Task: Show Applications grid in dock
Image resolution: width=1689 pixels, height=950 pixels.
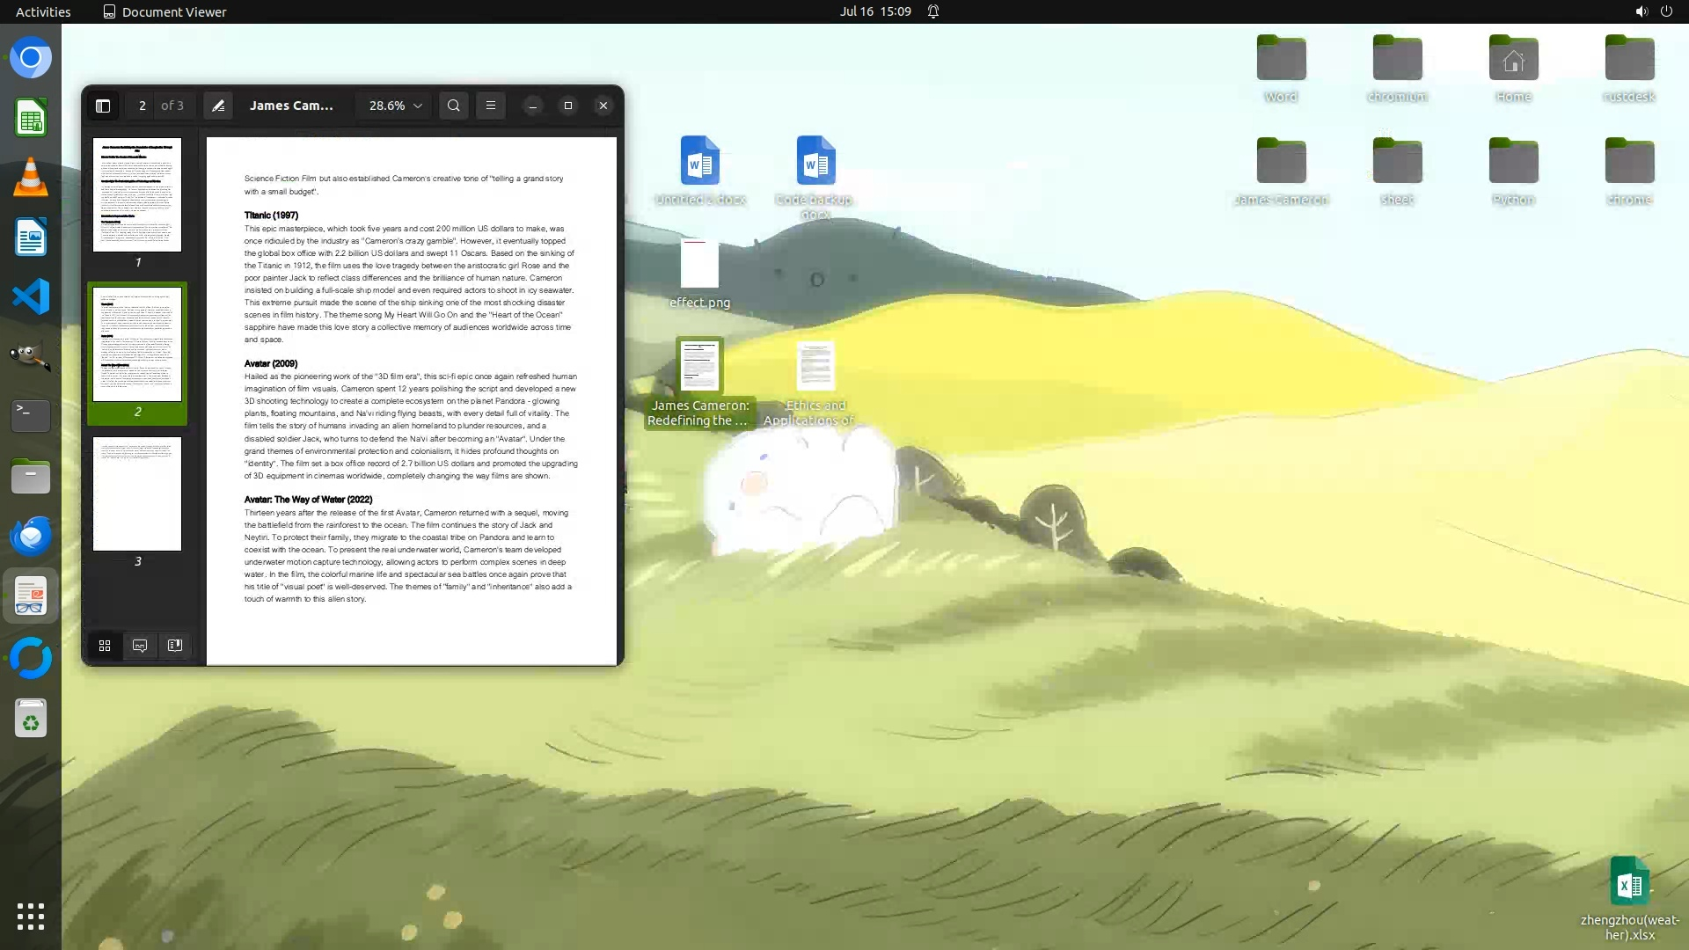Action: pyautogui.click(x=31, y=917)
